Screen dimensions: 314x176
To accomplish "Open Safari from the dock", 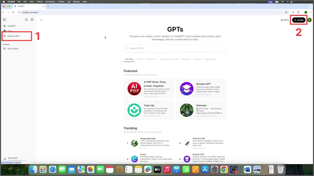I will 53,169.
